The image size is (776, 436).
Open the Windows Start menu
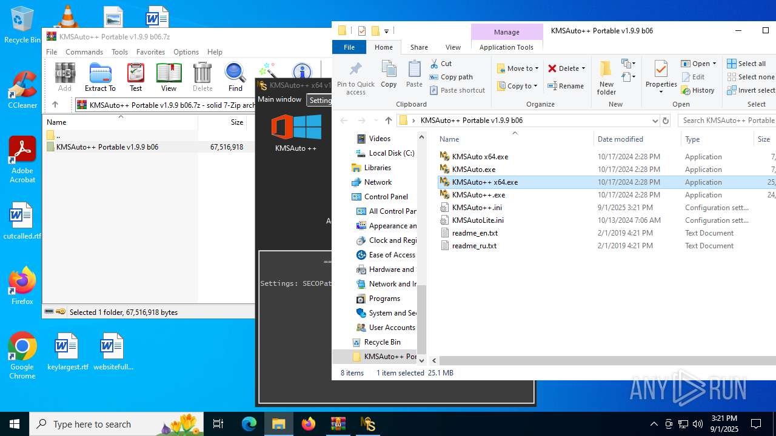click(15, 424)
